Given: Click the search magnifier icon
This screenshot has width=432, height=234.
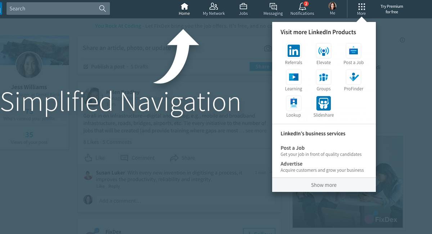Looking at the screenshot, I should 102,9.
